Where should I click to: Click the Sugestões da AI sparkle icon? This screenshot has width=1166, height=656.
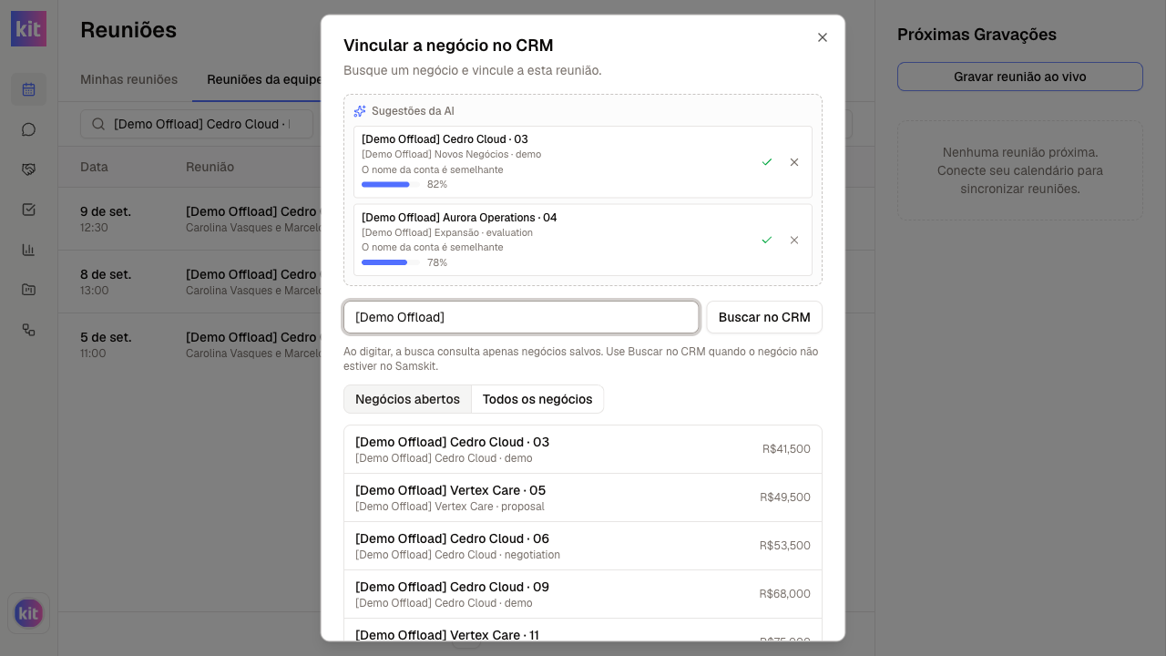click(360, 111)
